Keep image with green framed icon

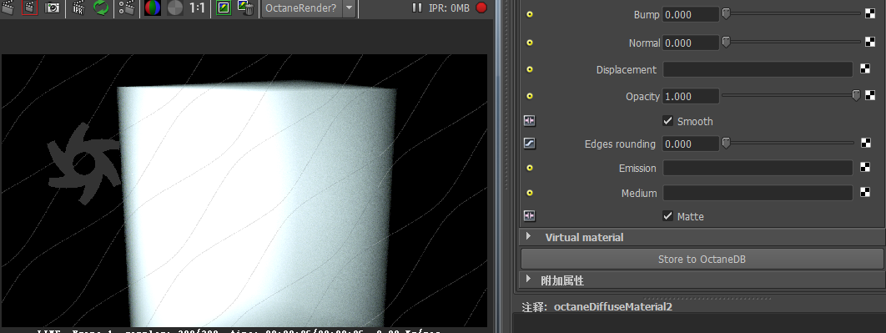tap(224, 8)
